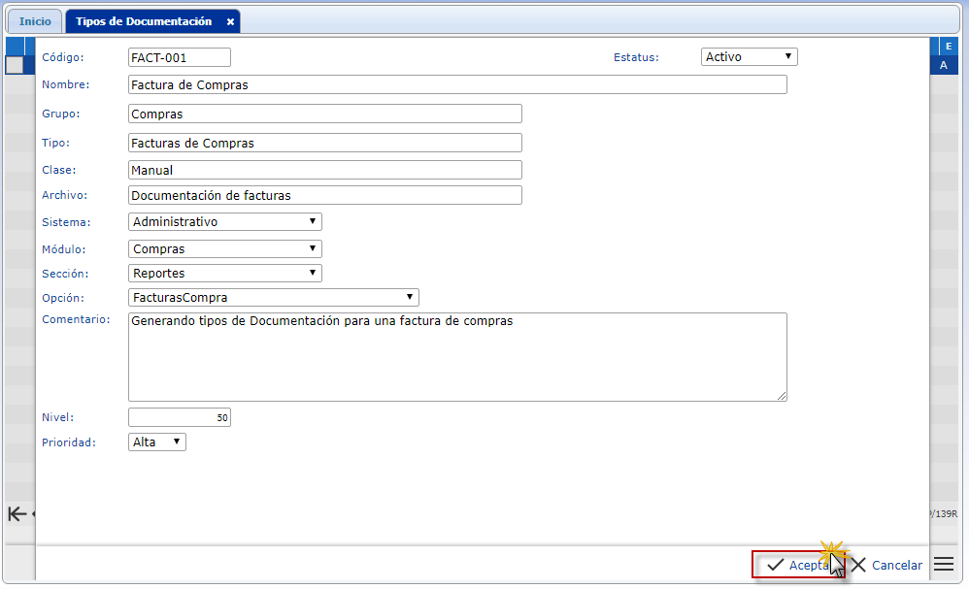Screen dimensions: 969x589
Task: Click inside the Comentario text area
Action: coord(457,356)
